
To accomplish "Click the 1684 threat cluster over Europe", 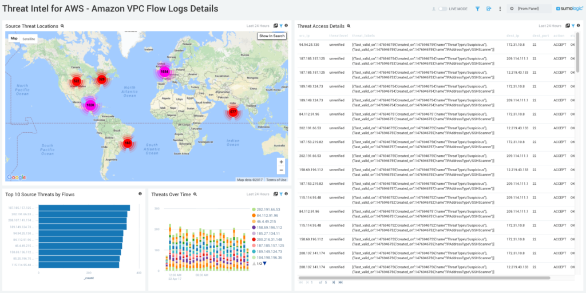I will click(164, 72).
